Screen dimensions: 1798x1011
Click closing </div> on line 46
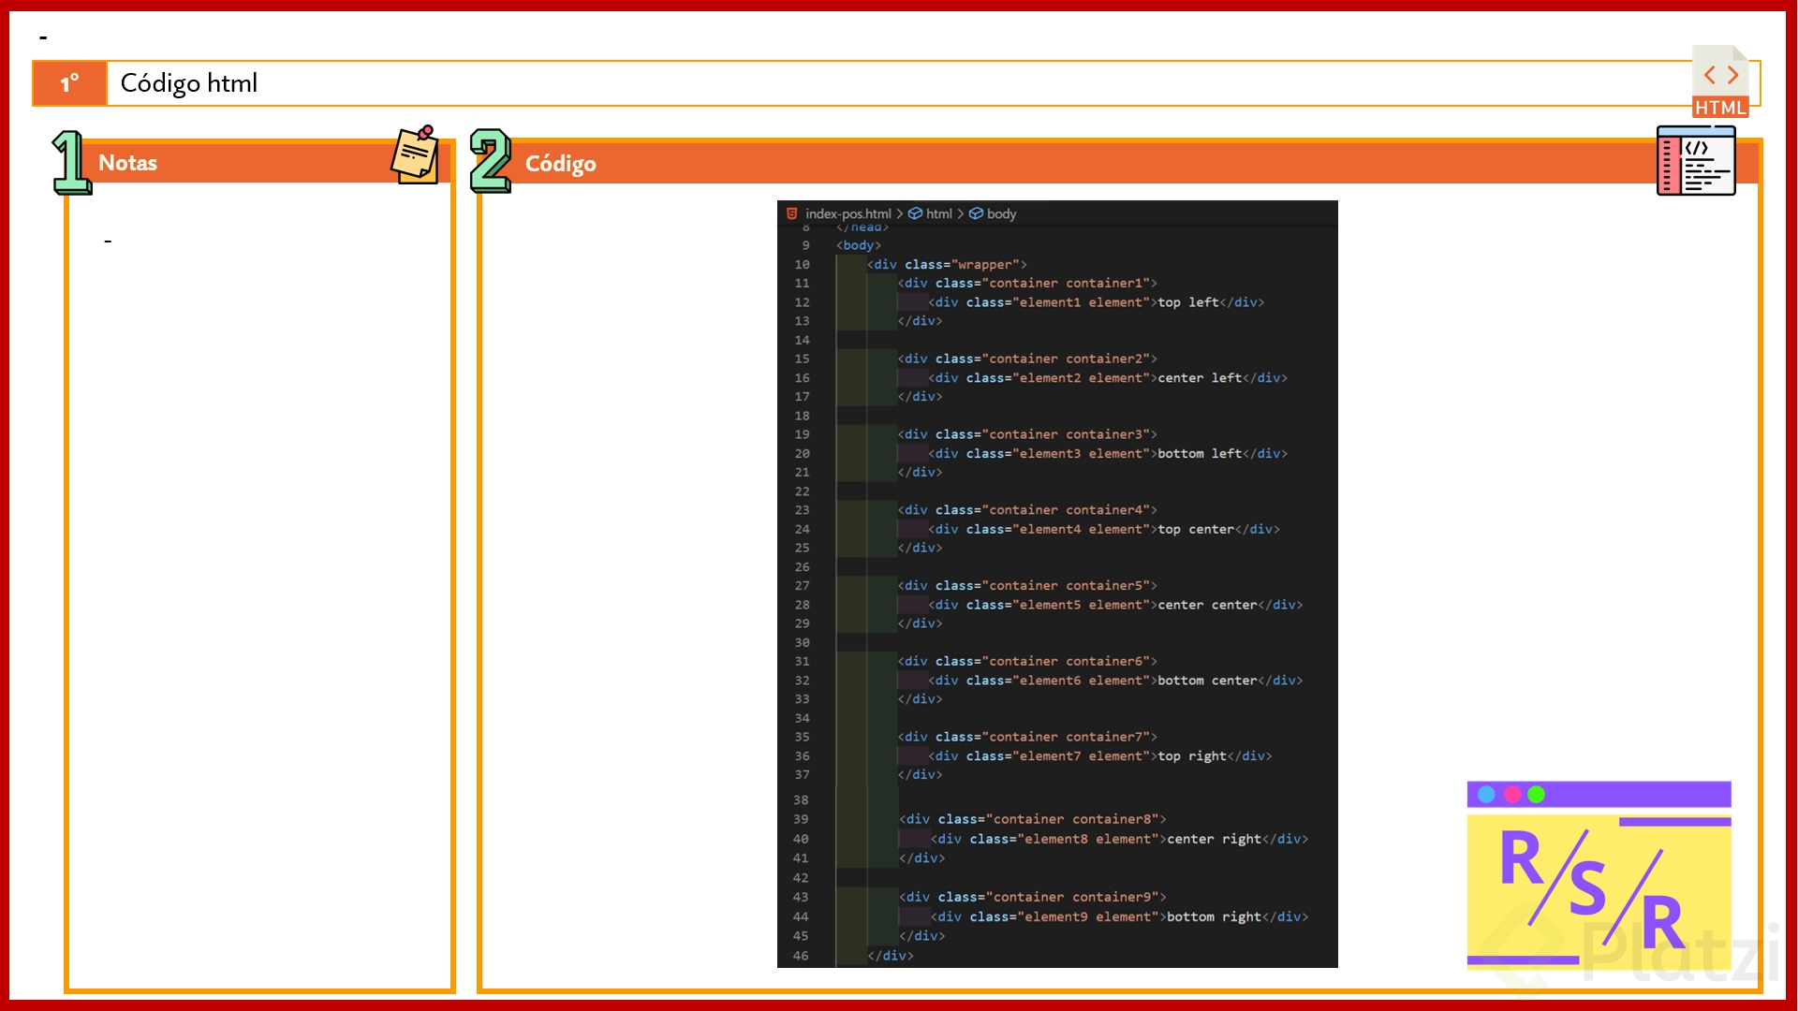[x=891, y=956]
